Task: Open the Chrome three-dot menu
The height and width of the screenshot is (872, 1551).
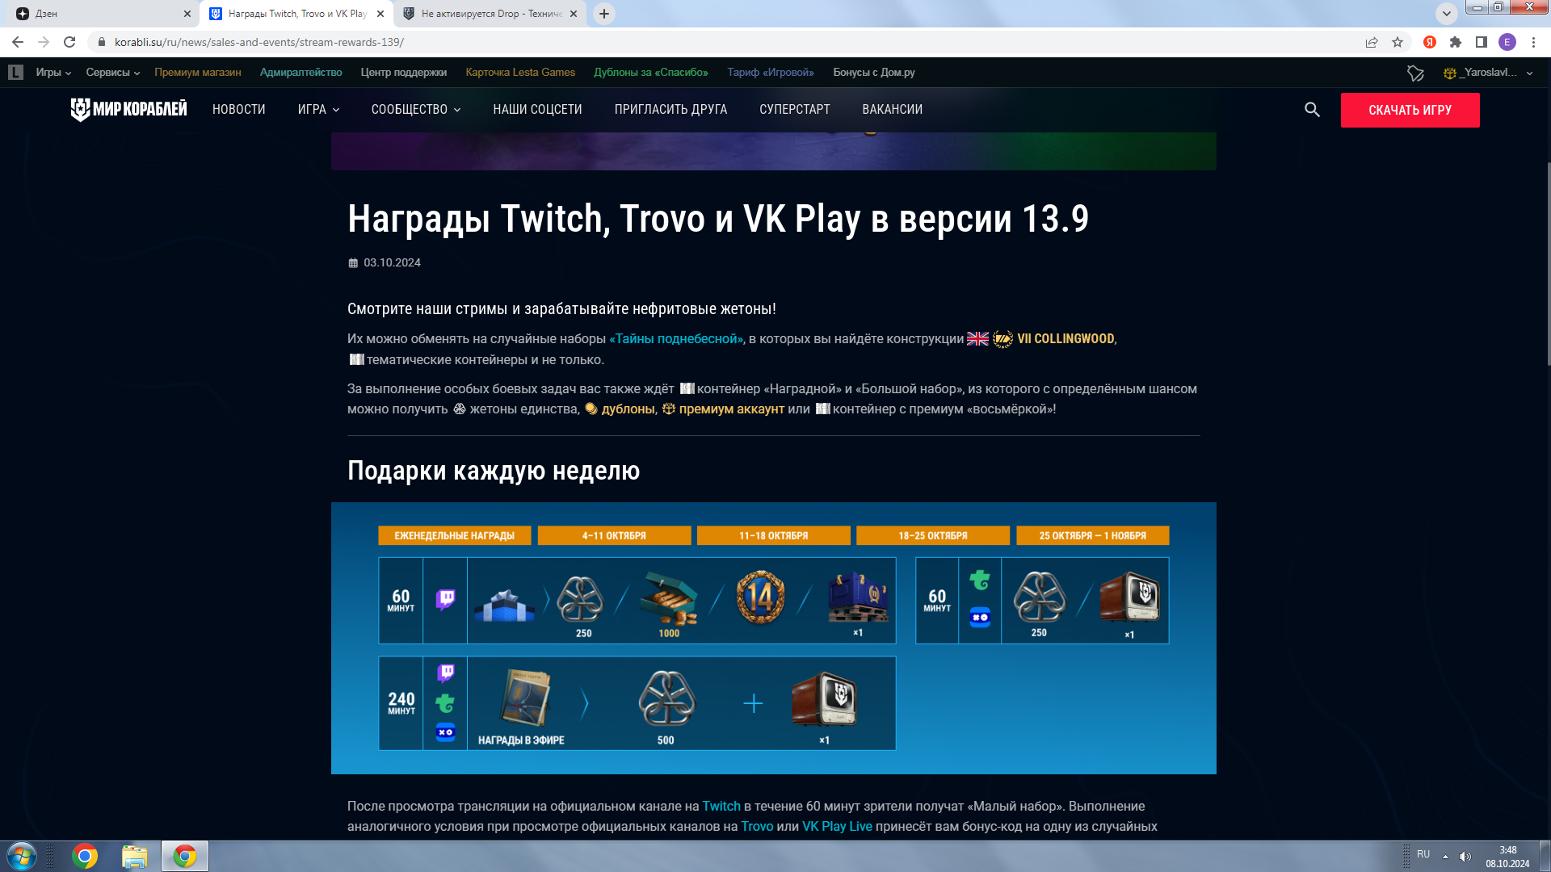Action: click(1533, 42)
